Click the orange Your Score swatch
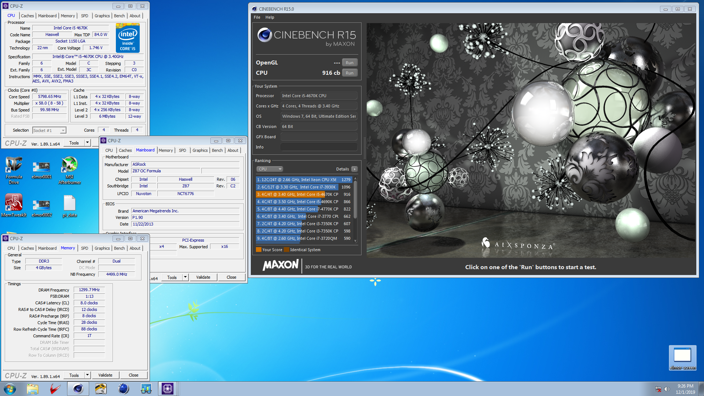704x396 pixels. (258, 250)
